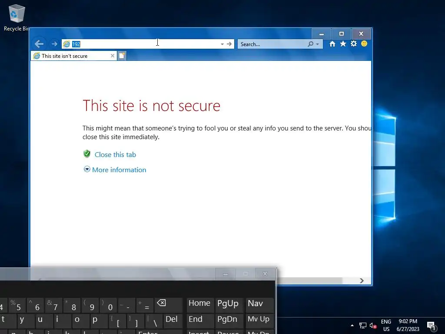
Task: Open the Home page icon
Action: 332,44
